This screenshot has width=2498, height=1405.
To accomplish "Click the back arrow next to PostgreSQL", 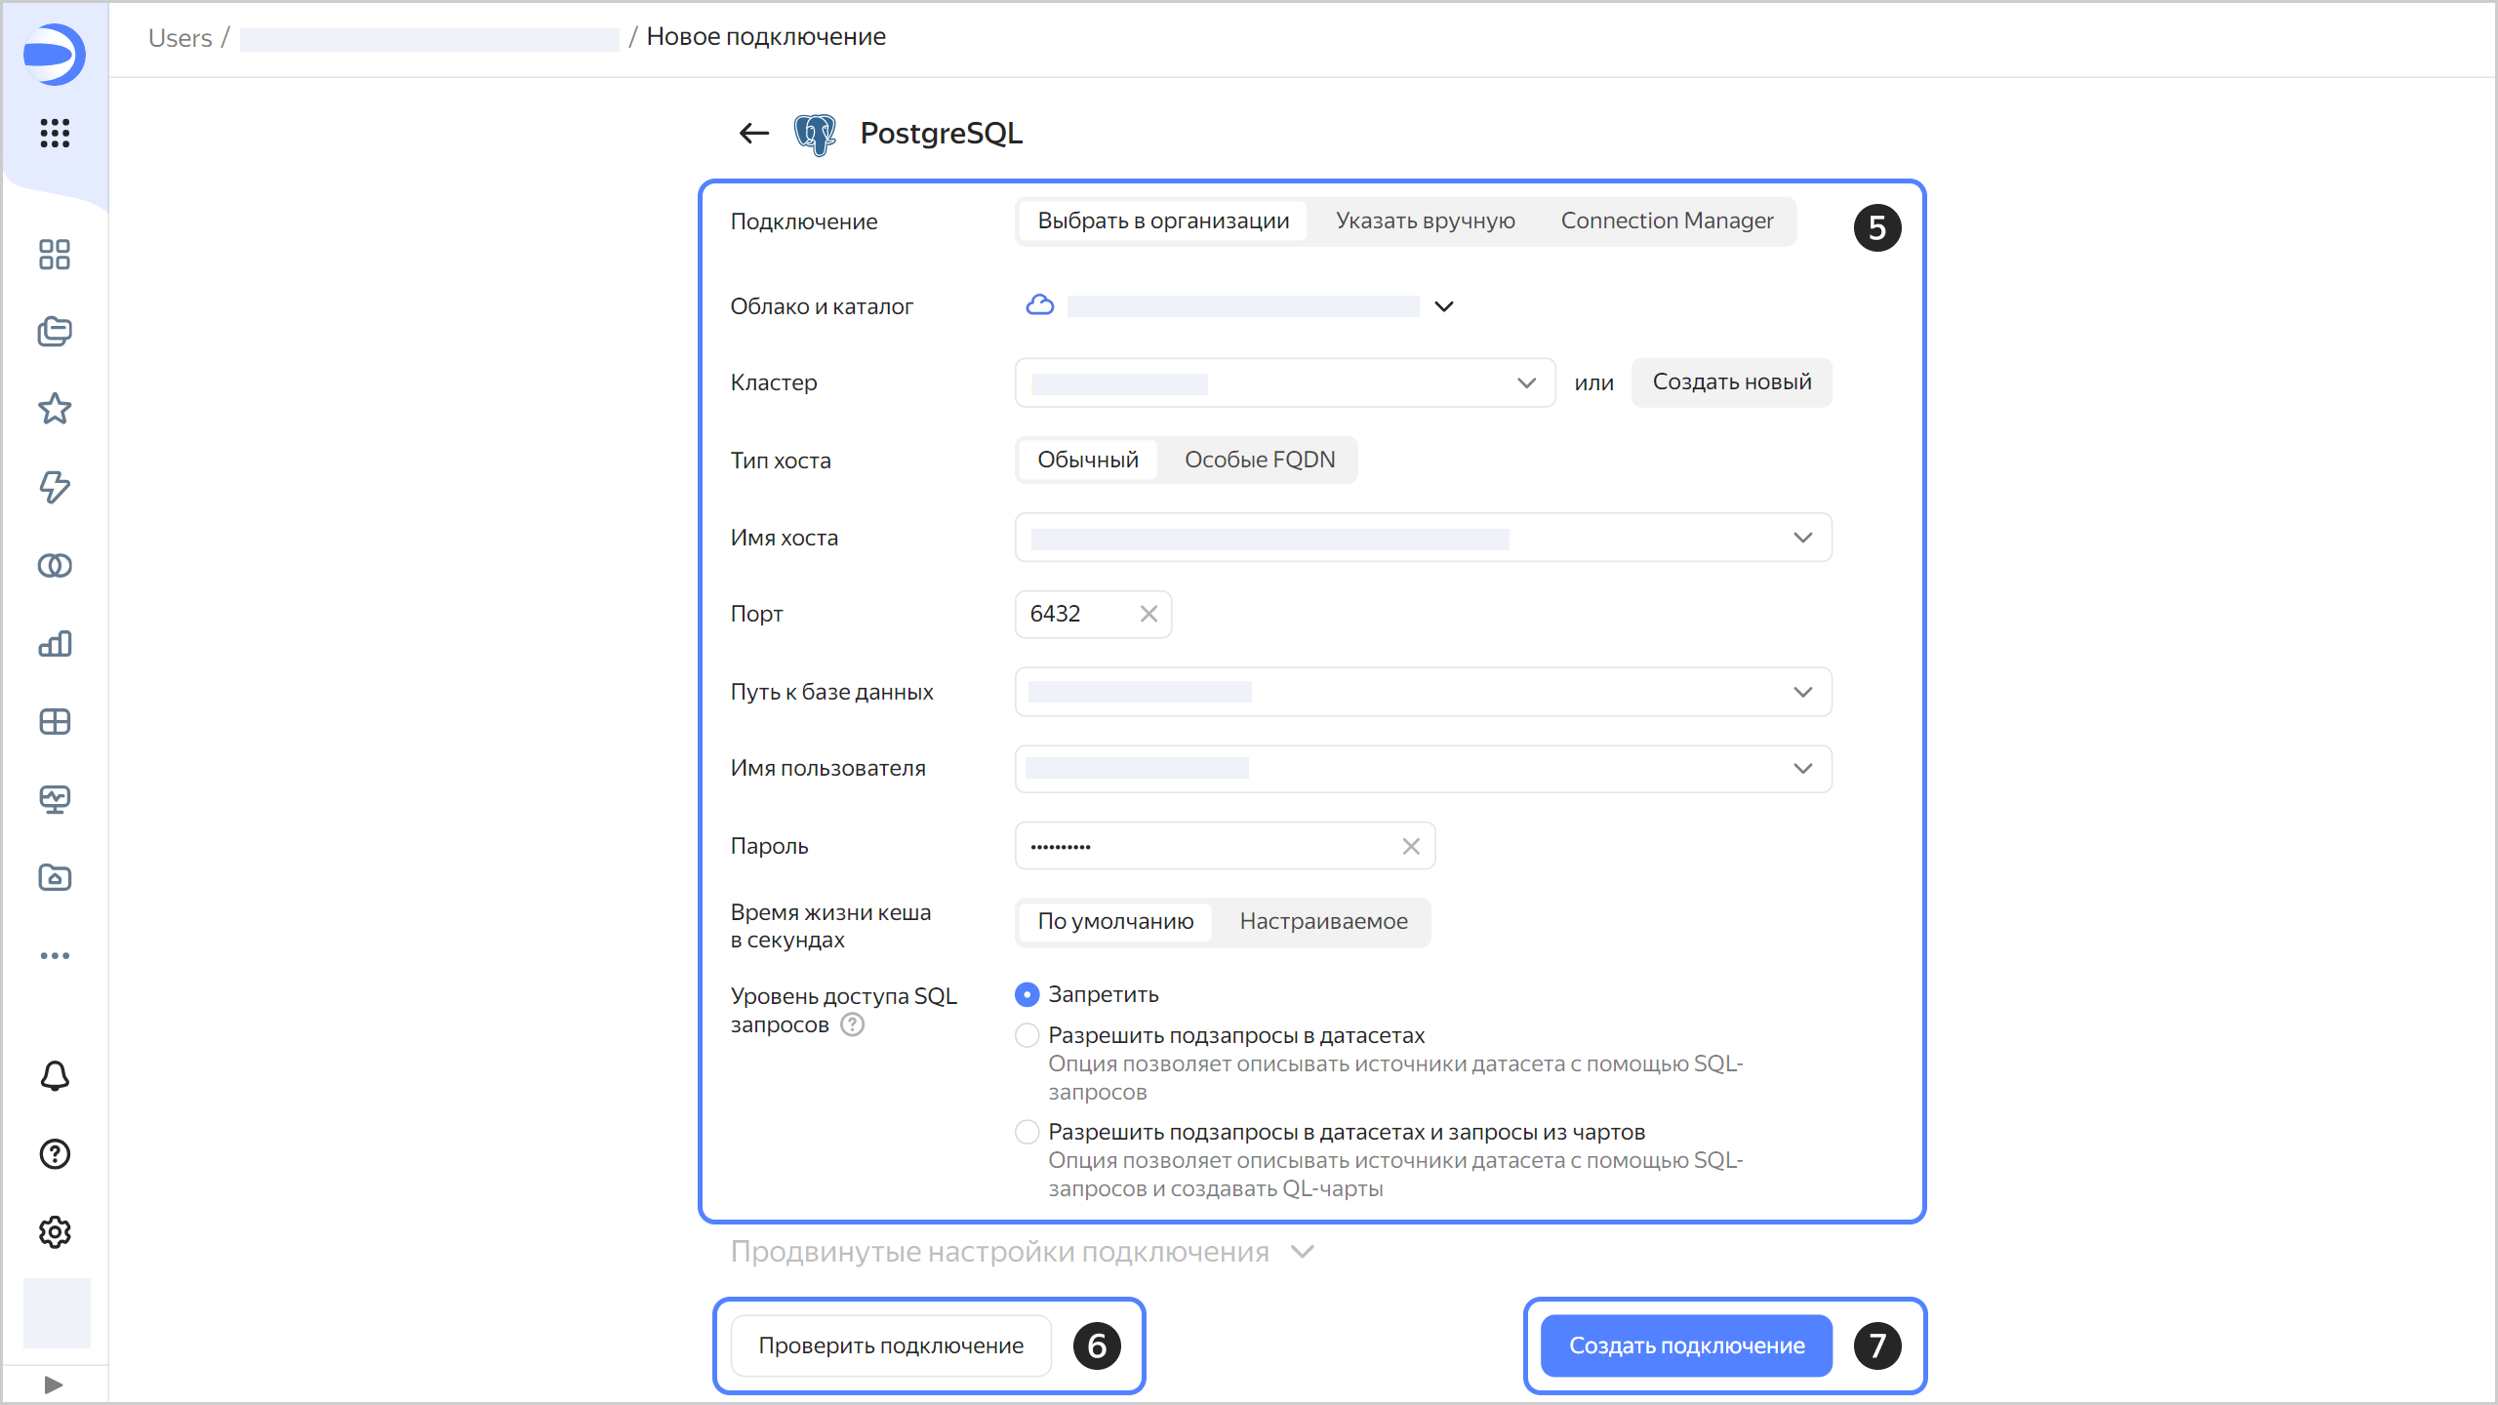I will tap(753, 134).
